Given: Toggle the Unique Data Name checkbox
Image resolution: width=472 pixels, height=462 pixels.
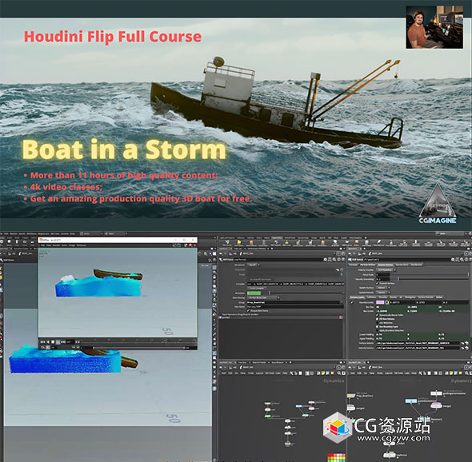Looking at the screenshot, I should (248, 311).
